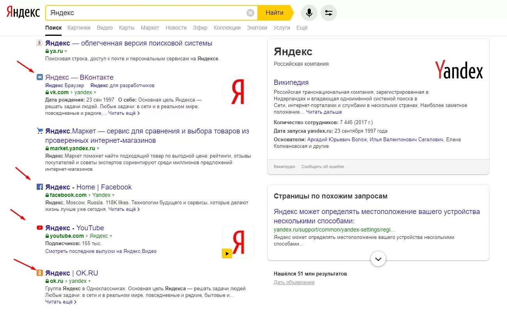The image size is (507, 314).
Task: Click the lock icon beside facebook.com
Action: [47, 195]
